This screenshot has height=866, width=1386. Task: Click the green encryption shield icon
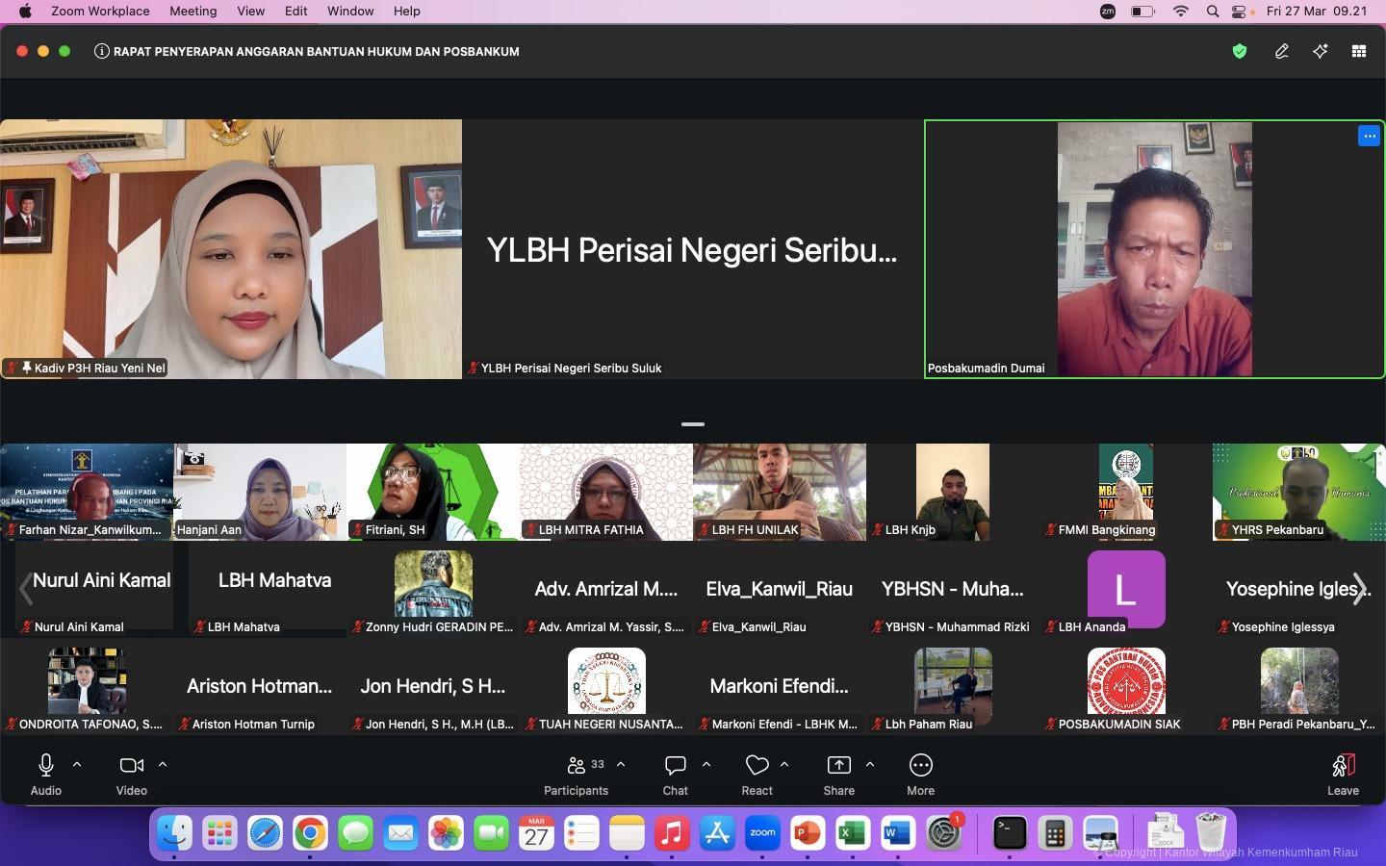(1240, 52)
